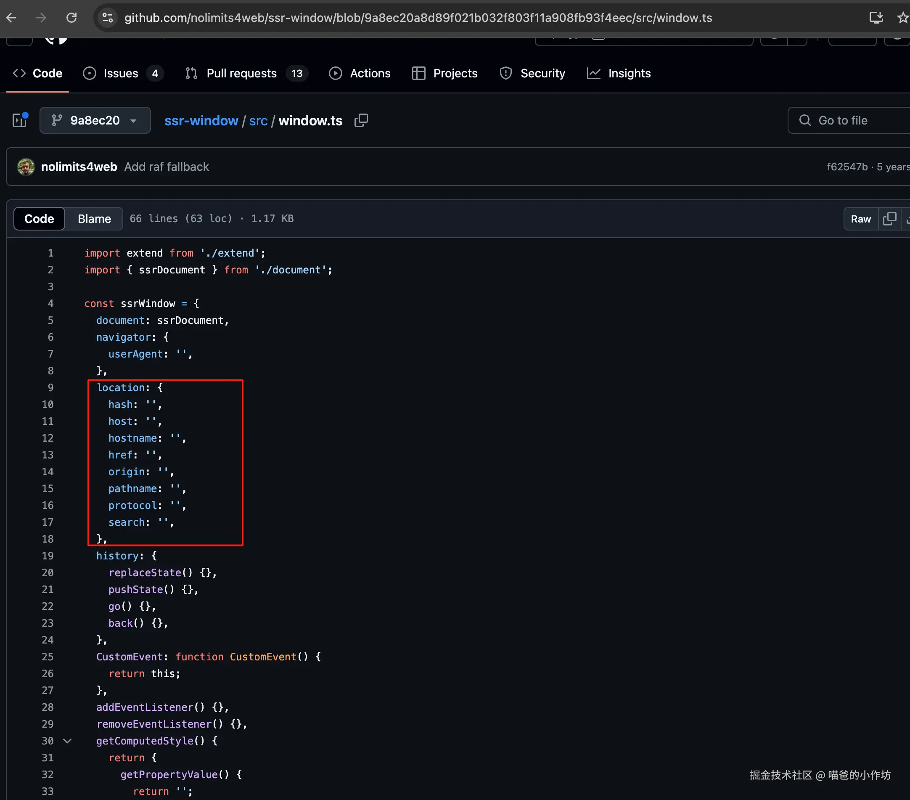
Task: Open nolimits4web avatar image
Action: tap(26, 167)
